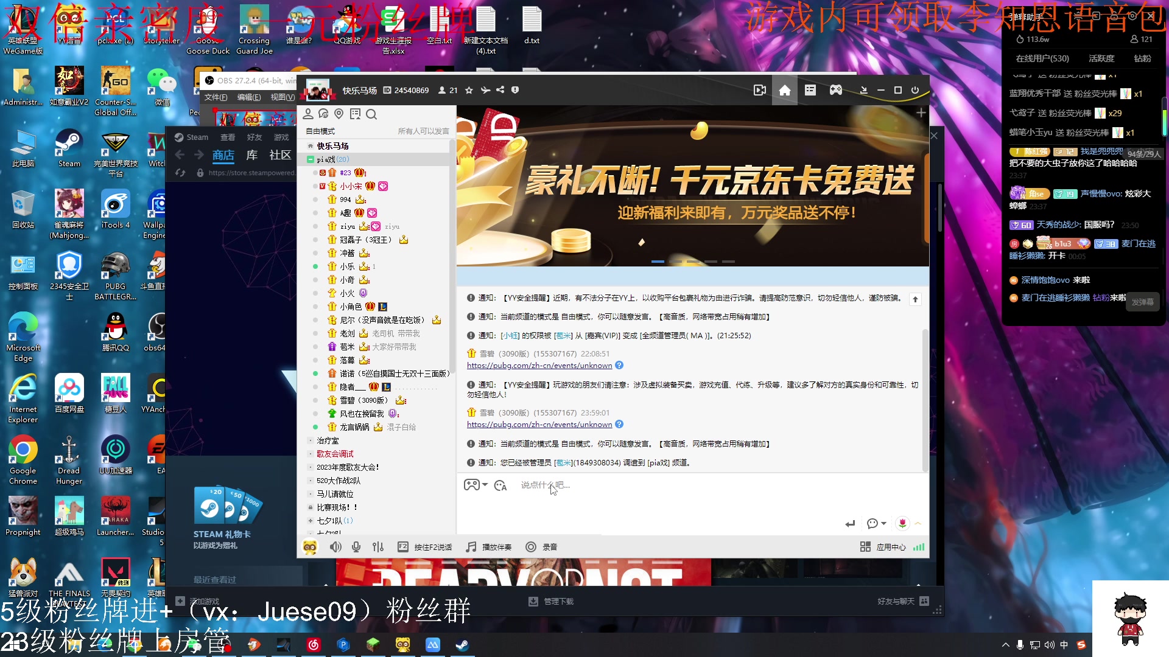Share the channel using the share icon
1169x657 pixels.
[499, 90]
